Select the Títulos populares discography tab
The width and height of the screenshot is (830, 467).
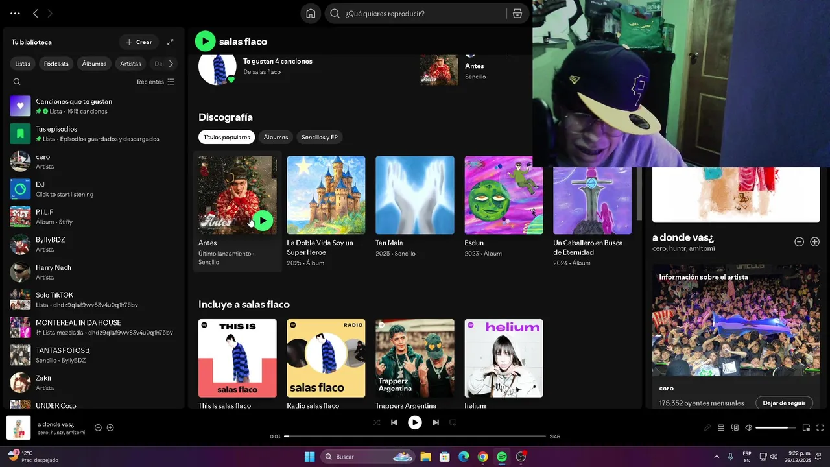tap(226, 137)
